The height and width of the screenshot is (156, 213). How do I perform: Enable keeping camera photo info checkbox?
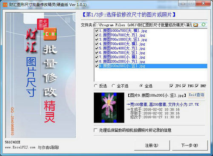pos(95,130)
